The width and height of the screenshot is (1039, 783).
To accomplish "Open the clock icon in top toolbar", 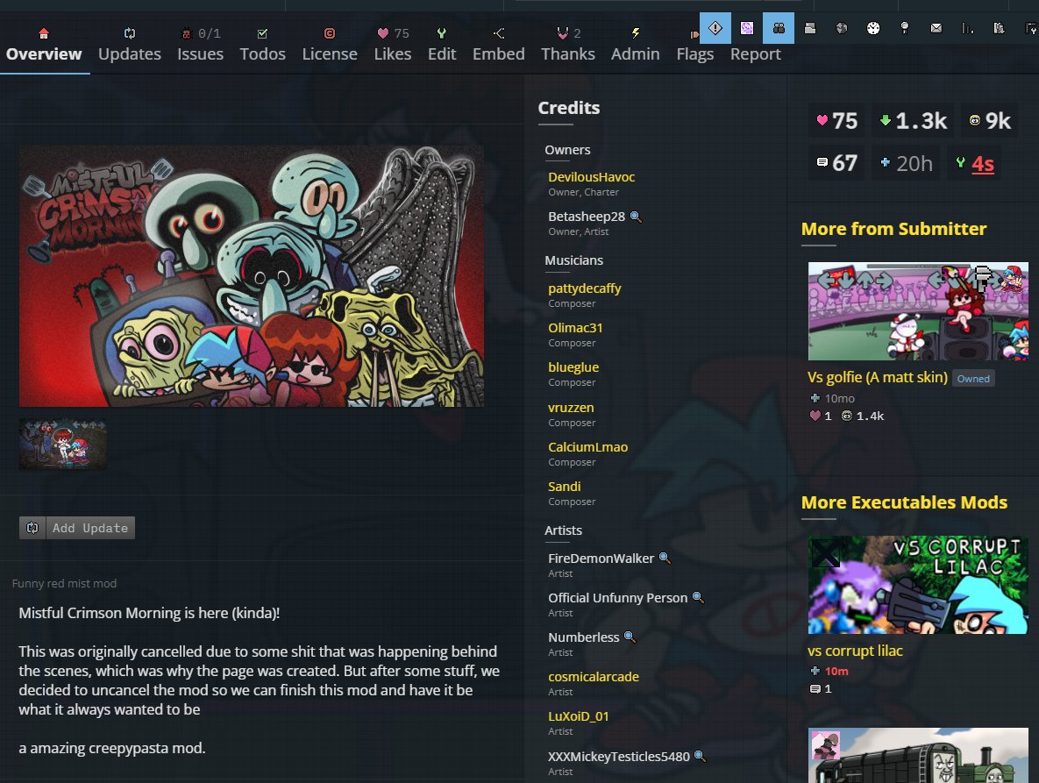I will pos(873,28).
